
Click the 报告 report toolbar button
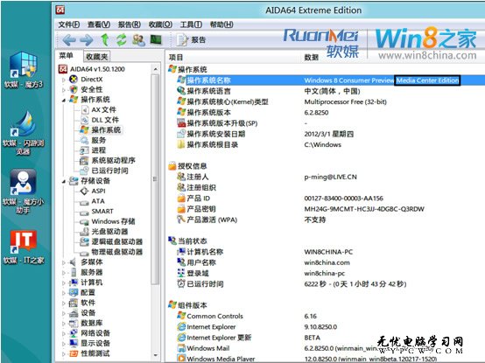tap(191, 40)
